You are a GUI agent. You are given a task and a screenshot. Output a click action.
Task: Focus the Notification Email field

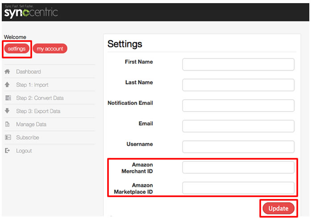click(238, 106)
